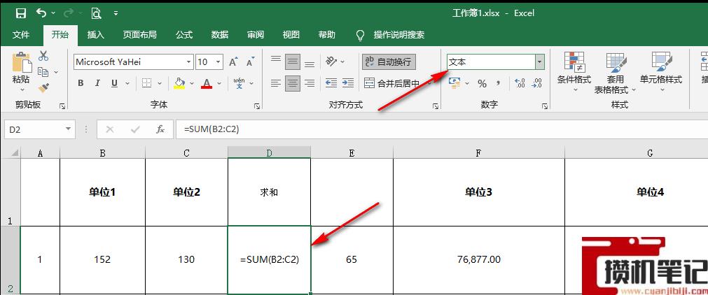Switch to the 审阅 ribbon tab

(255, 35)
